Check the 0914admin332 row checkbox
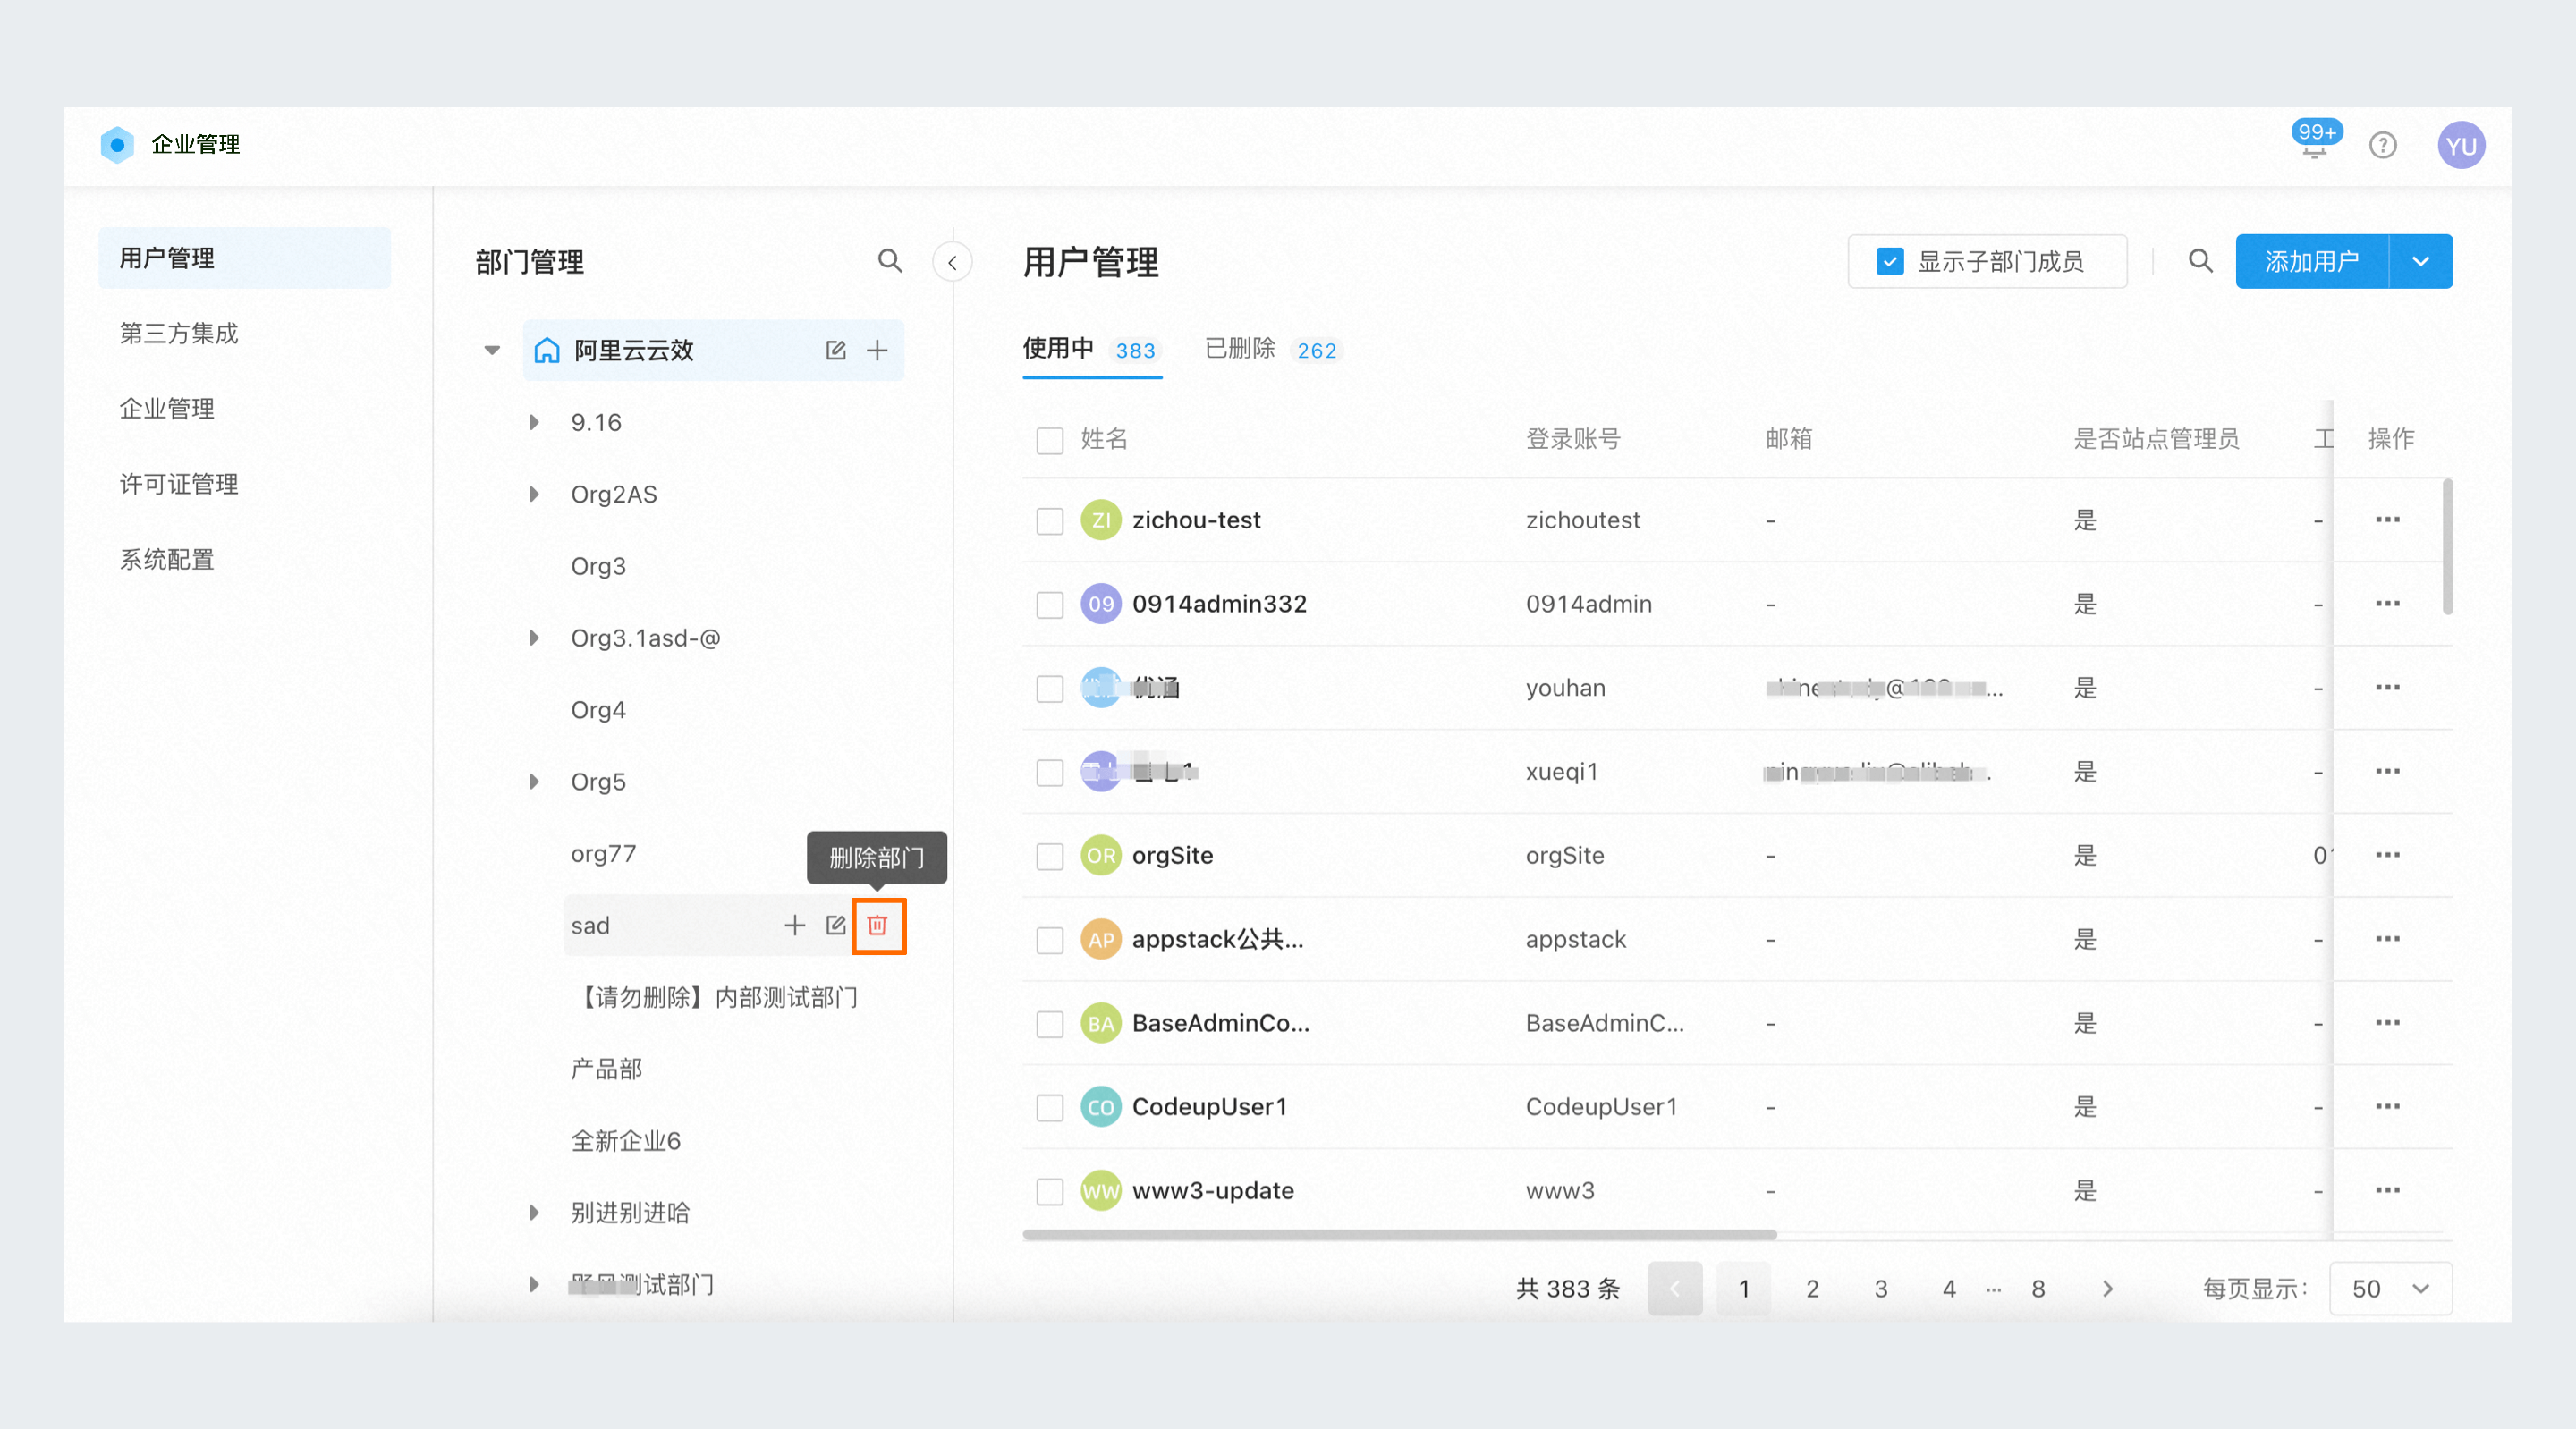 tap(1049, 605)
